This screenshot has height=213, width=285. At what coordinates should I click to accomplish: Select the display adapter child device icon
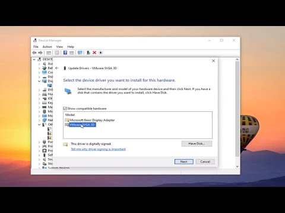coord(49,85)
